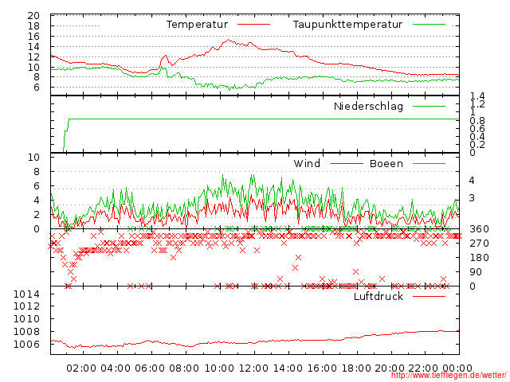Click the 1014 pressure axis value
The image size is (510, 382).
click(x=26, y=294)
